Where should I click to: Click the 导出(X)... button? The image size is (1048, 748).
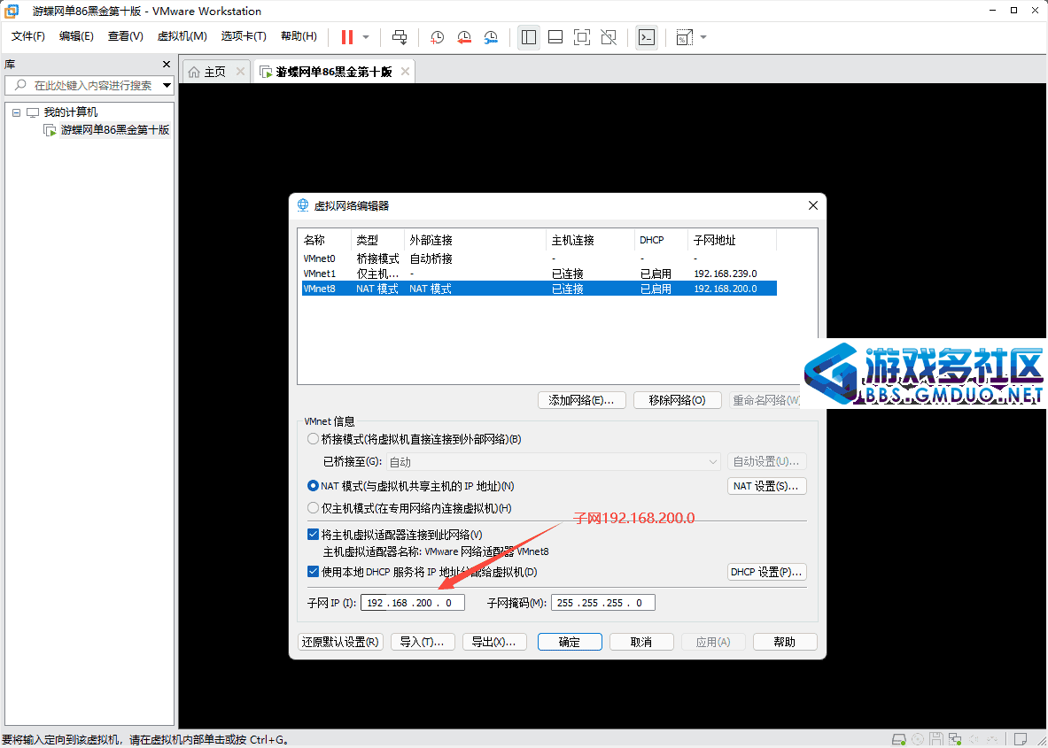tap(494, 642)
